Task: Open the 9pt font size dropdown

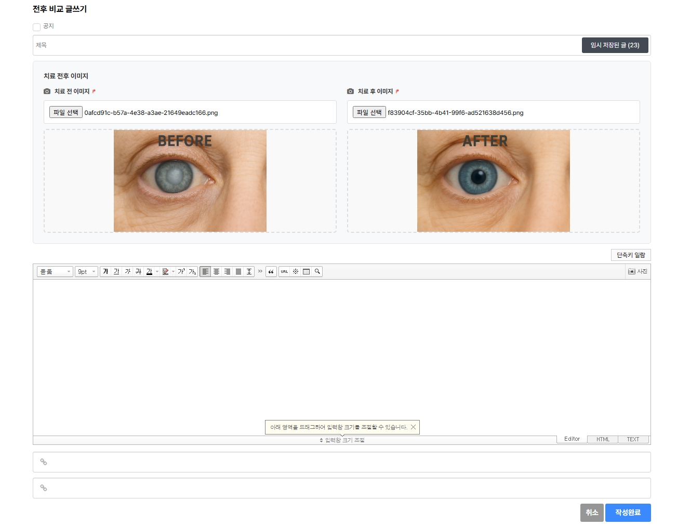Action: (x=86, y=271)
